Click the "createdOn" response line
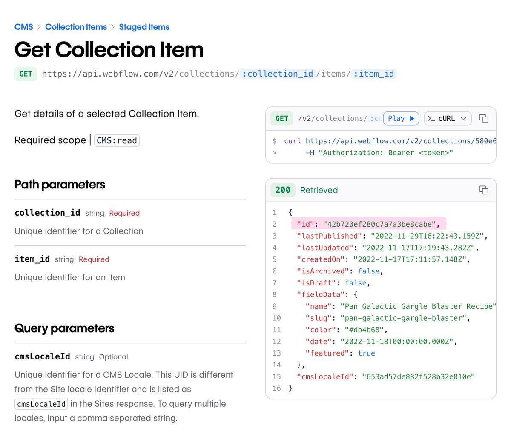 click(x=383, y=259)
